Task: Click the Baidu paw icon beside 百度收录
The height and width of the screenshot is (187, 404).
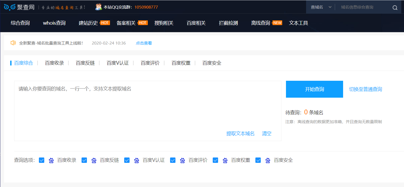Action: [51, 160]
